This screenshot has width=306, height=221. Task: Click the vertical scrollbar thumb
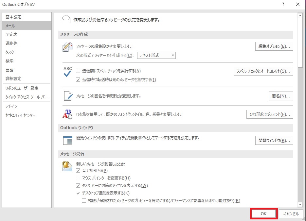(300, 43)
